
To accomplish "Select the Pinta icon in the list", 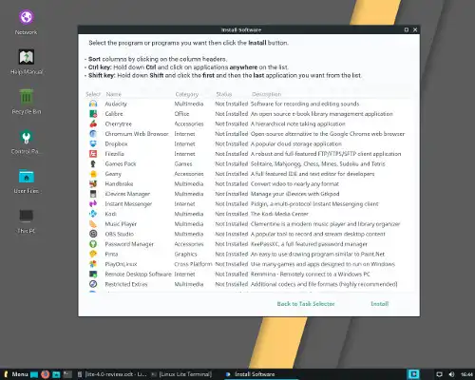I will pos(93,254).
